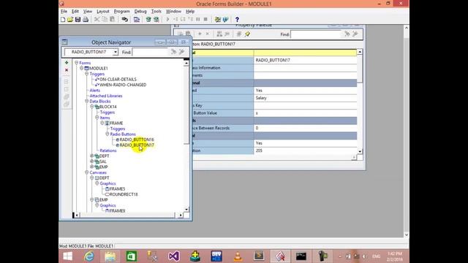The width and height of the screenshot is (468, 263).
Task: Click the Find field in Object Navigator
Action: coord(151,52)
